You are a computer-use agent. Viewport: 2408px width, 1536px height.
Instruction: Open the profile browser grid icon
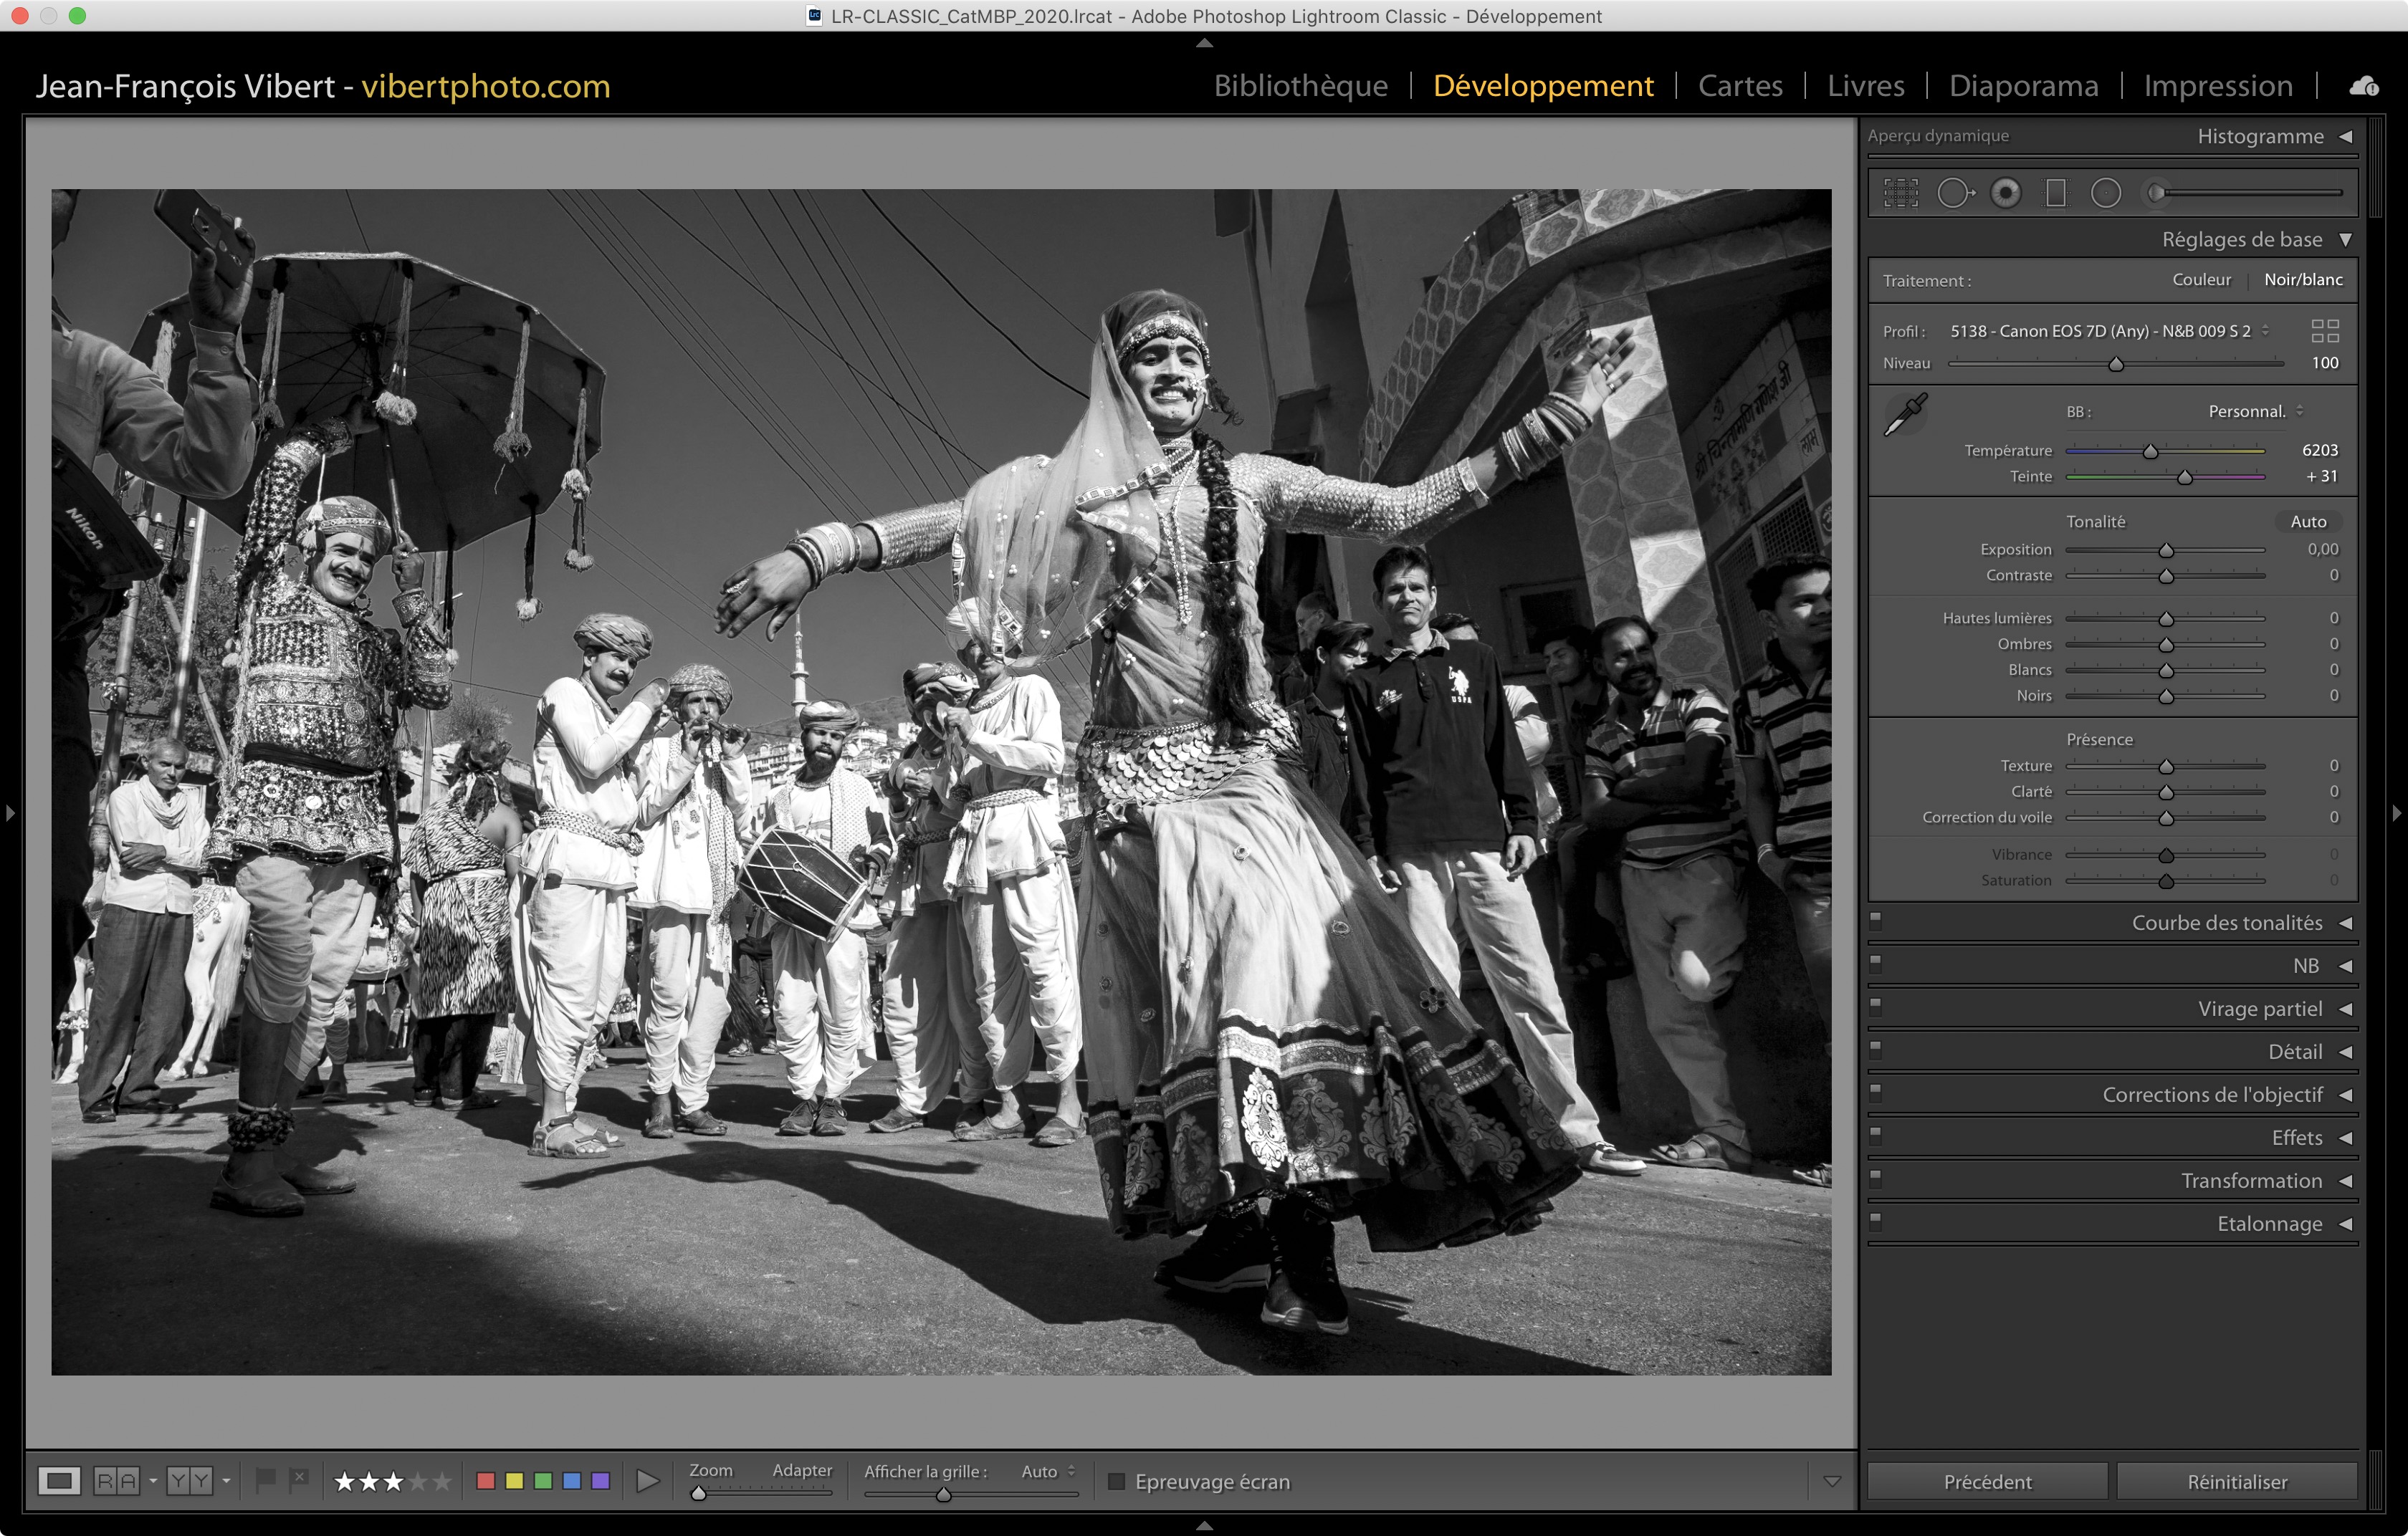pyautogui.click(x=2325, y=331)
